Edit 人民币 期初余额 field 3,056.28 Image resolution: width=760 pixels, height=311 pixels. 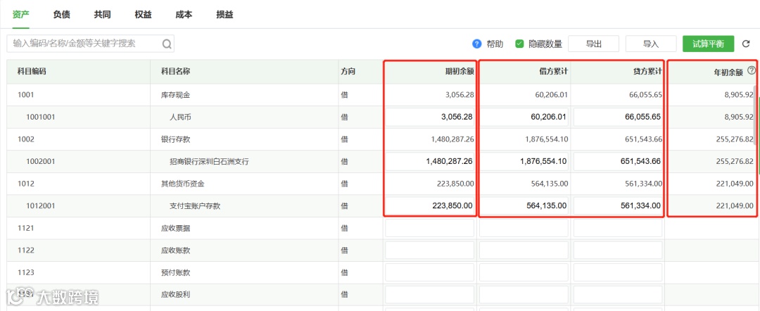[x=430, y=118]
